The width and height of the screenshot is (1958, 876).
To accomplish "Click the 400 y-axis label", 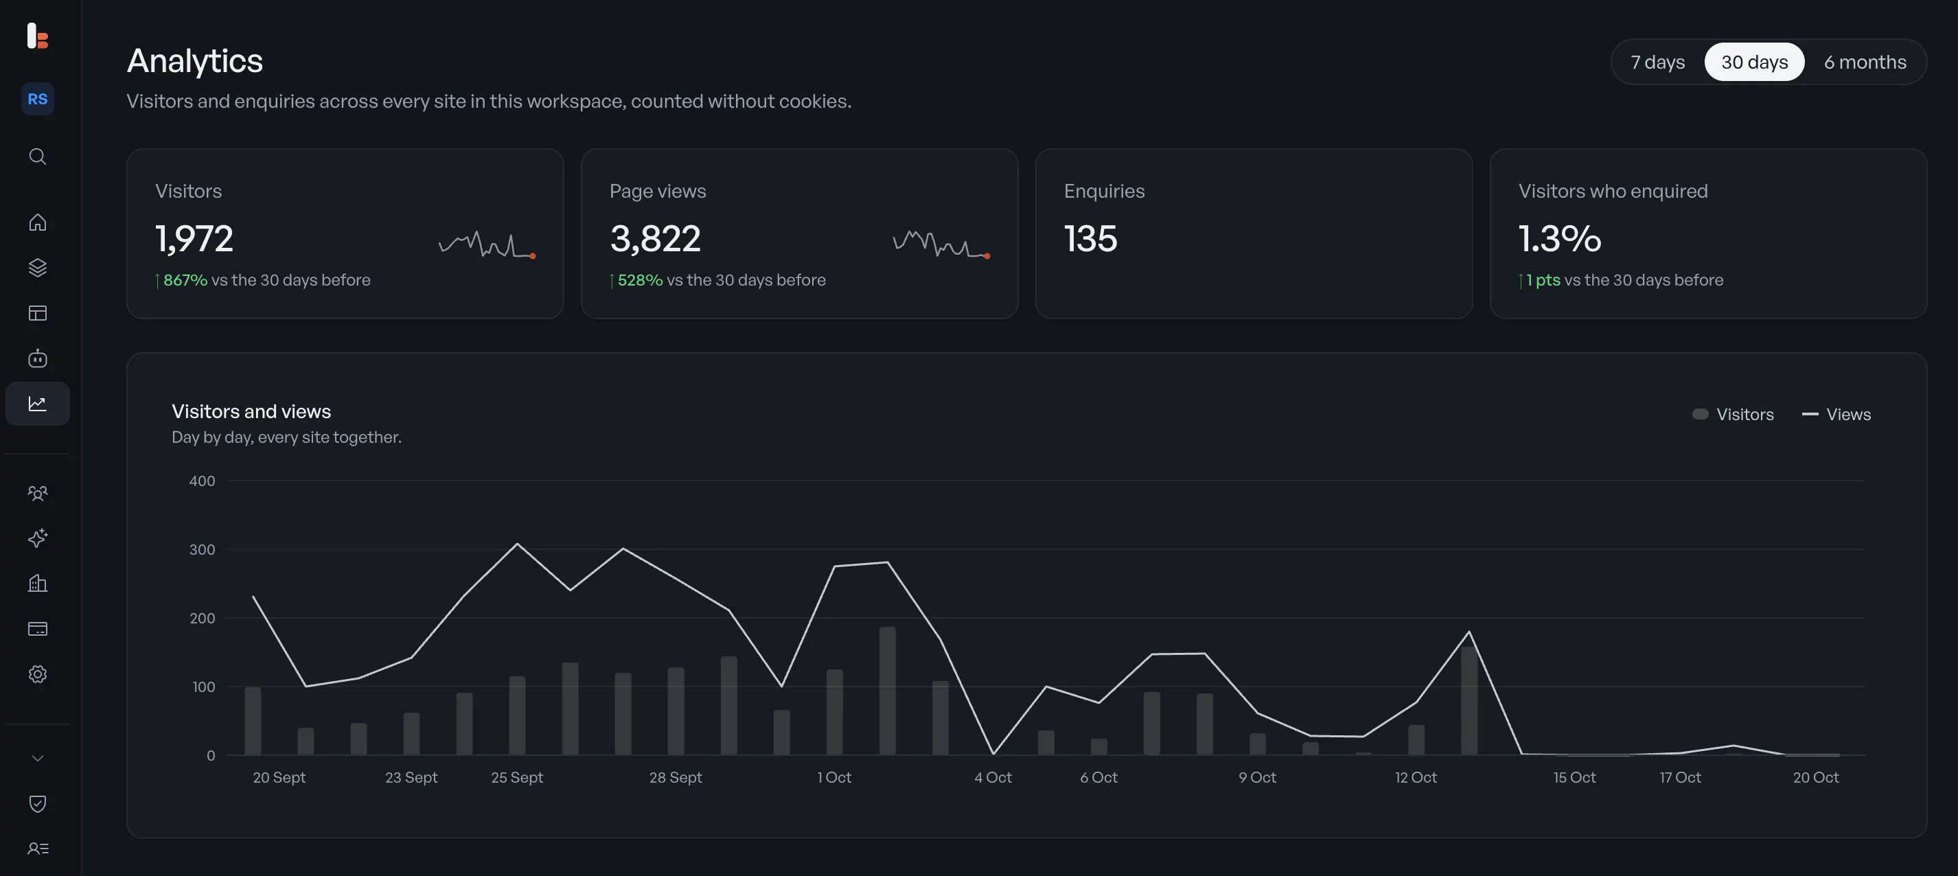I will click(202, 481).
